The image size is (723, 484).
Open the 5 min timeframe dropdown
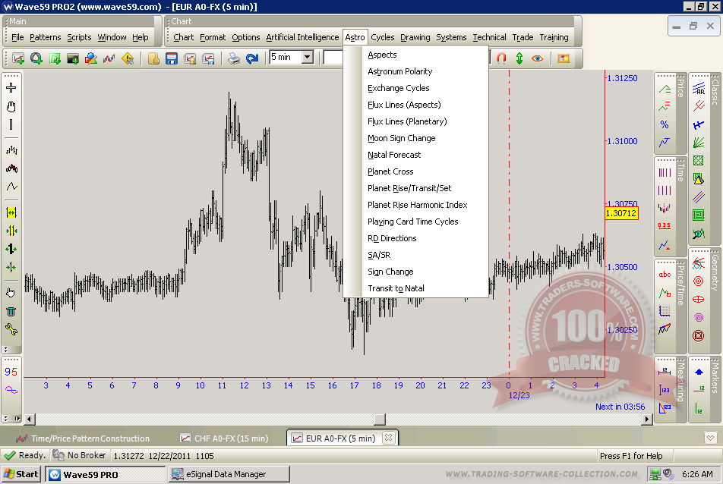pyautogui.click(x=307, y=58)
